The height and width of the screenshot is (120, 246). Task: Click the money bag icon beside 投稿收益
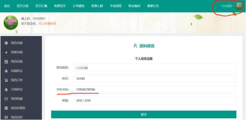[6, 71]
